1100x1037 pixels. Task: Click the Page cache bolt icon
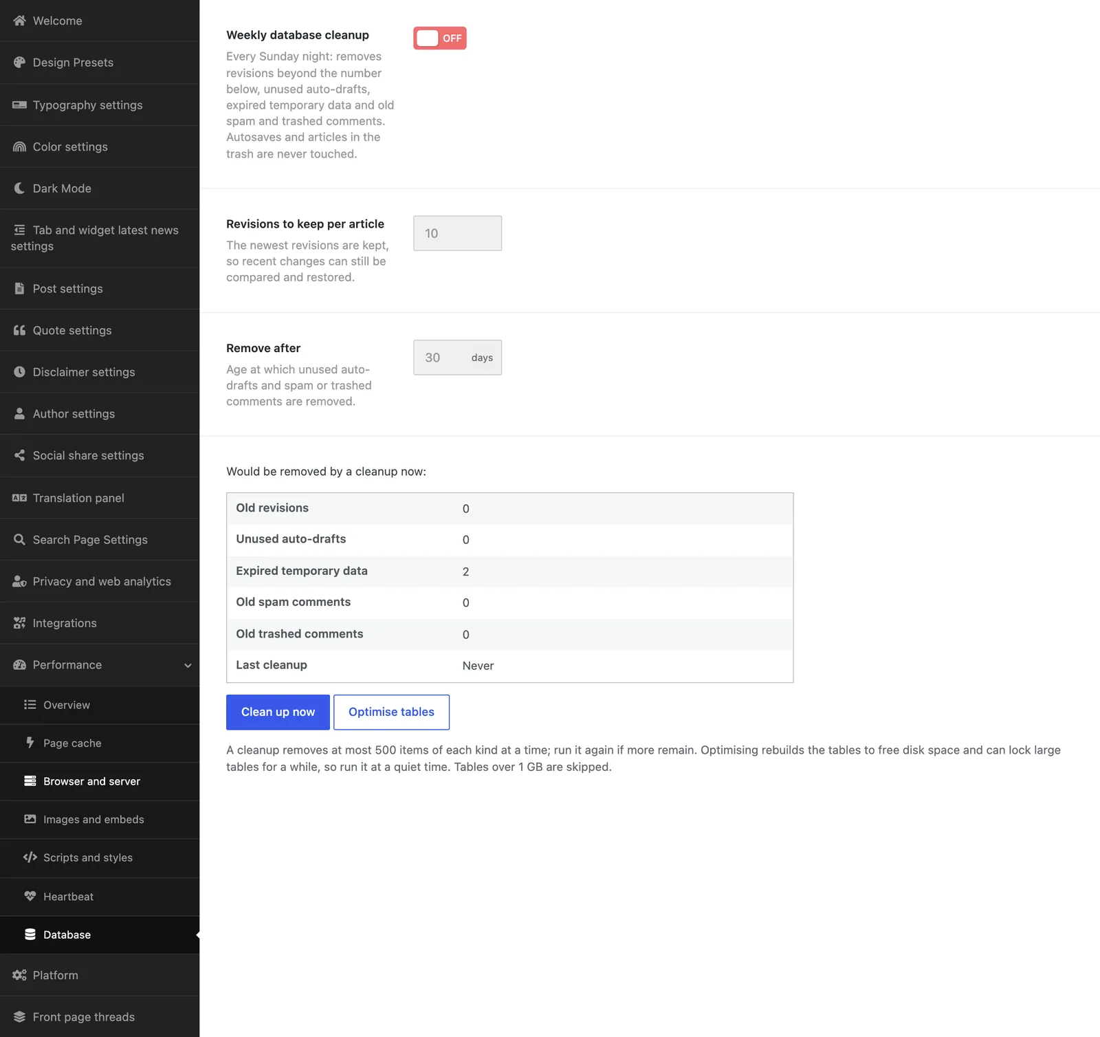point(30,743)
